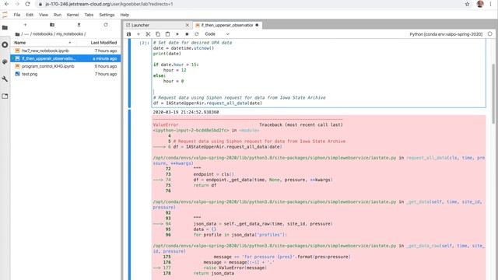Open the Kernel menu
Viewport: 498px width, 280px height.
[72, 15]
